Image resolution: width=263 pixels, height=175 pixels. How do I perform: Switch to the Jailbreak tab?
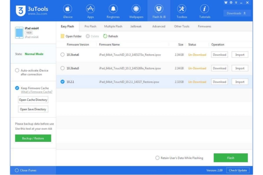click(135, 26)
